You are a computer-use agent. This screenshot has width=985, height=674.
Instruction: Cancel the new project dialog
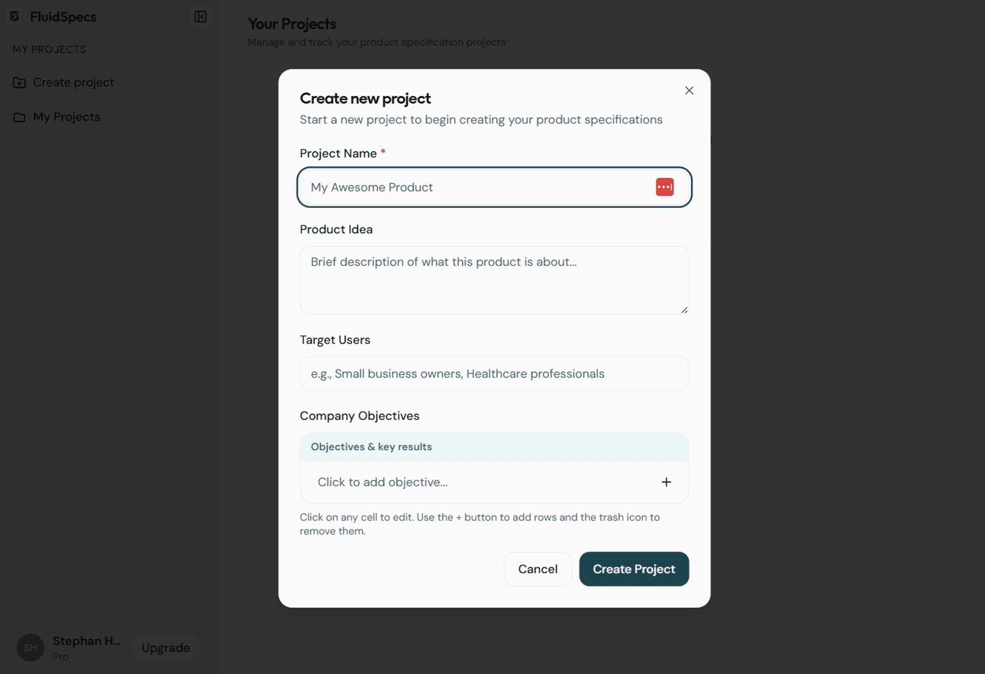(x=537, y=569)
